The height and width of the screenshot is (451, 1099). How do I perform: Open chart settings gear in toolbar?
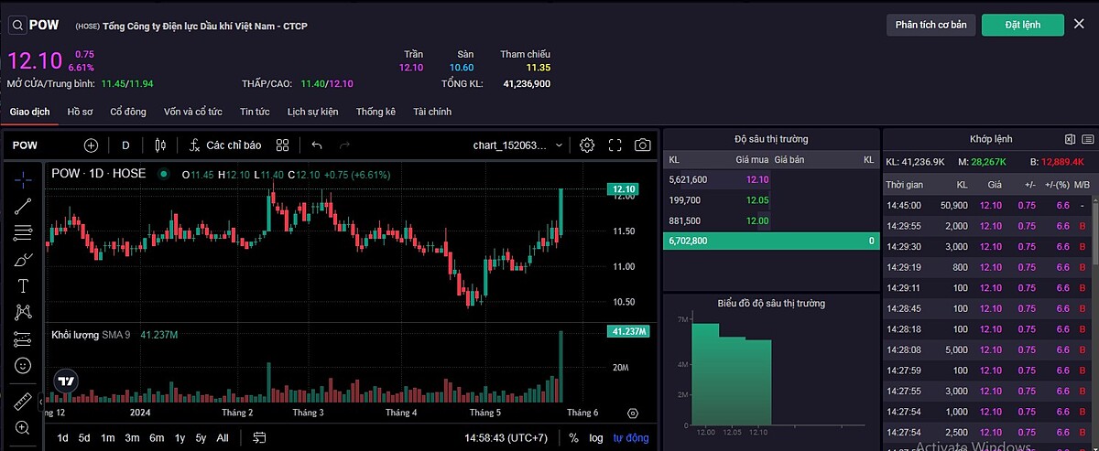point(587,145)
